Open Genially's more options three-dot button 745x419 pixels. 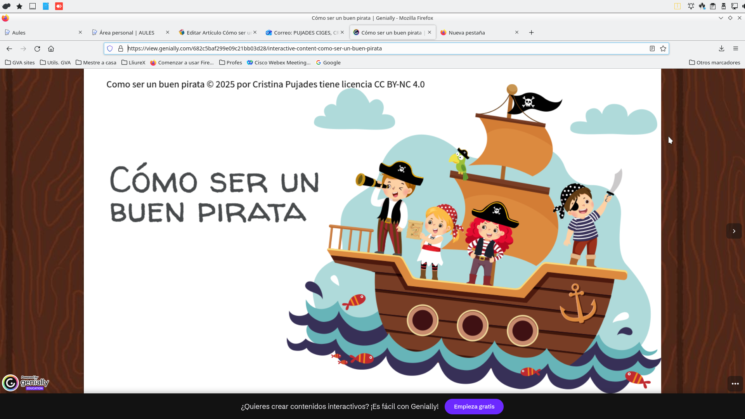pos(735,384)
